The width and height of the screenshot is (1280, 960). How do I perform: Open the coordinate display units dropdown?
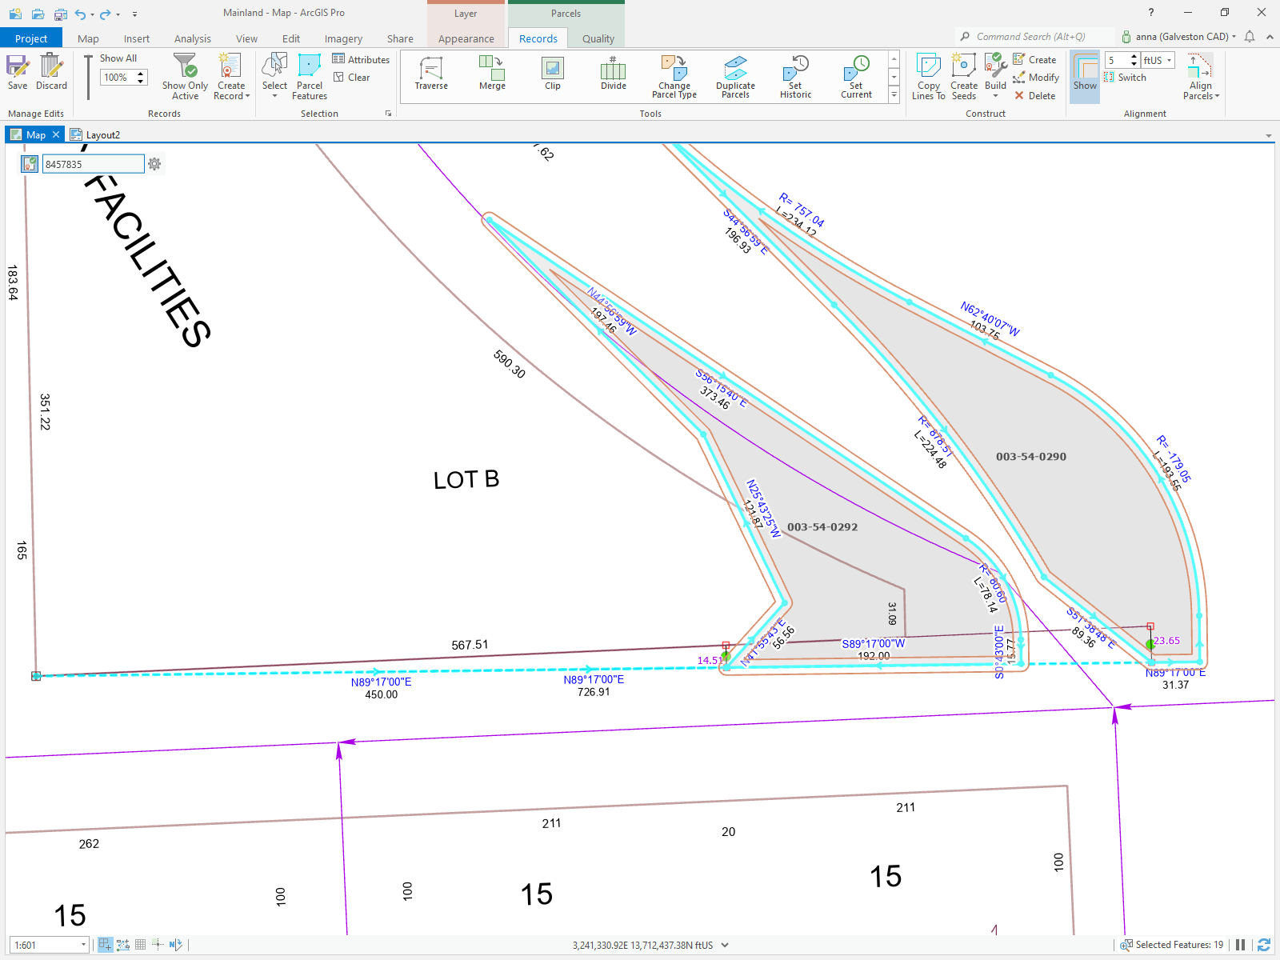tap(725, 945)
